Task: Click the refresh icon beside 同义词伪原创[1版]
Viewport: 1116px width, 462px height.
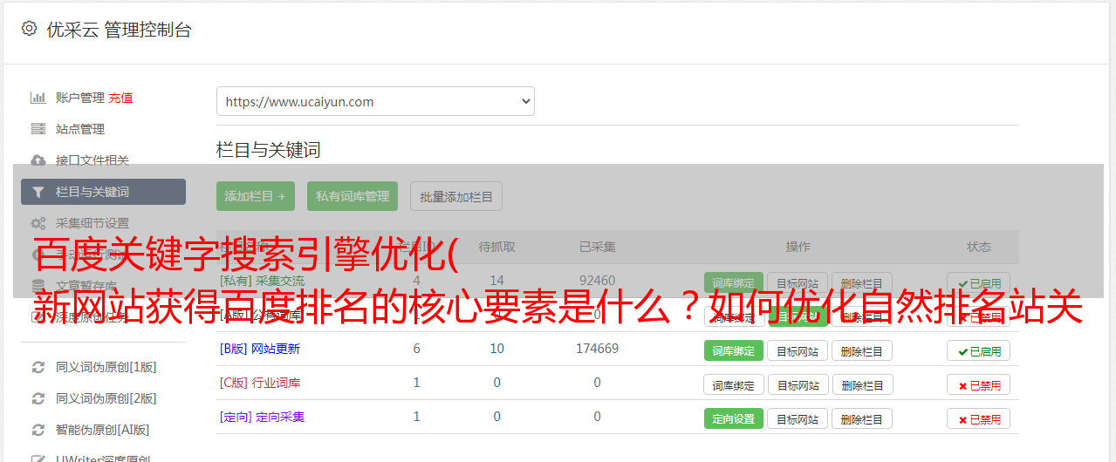Action: click(x=38, y=367)
